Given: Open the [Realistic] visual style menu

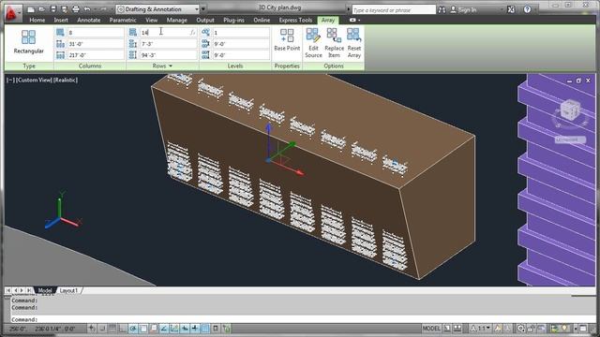Looking at the screenshot, I should coord(66,80).
